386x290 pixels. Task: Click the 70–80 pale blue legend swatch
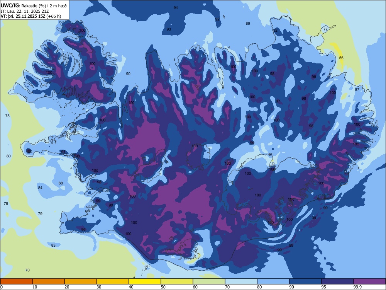(241, 281)
